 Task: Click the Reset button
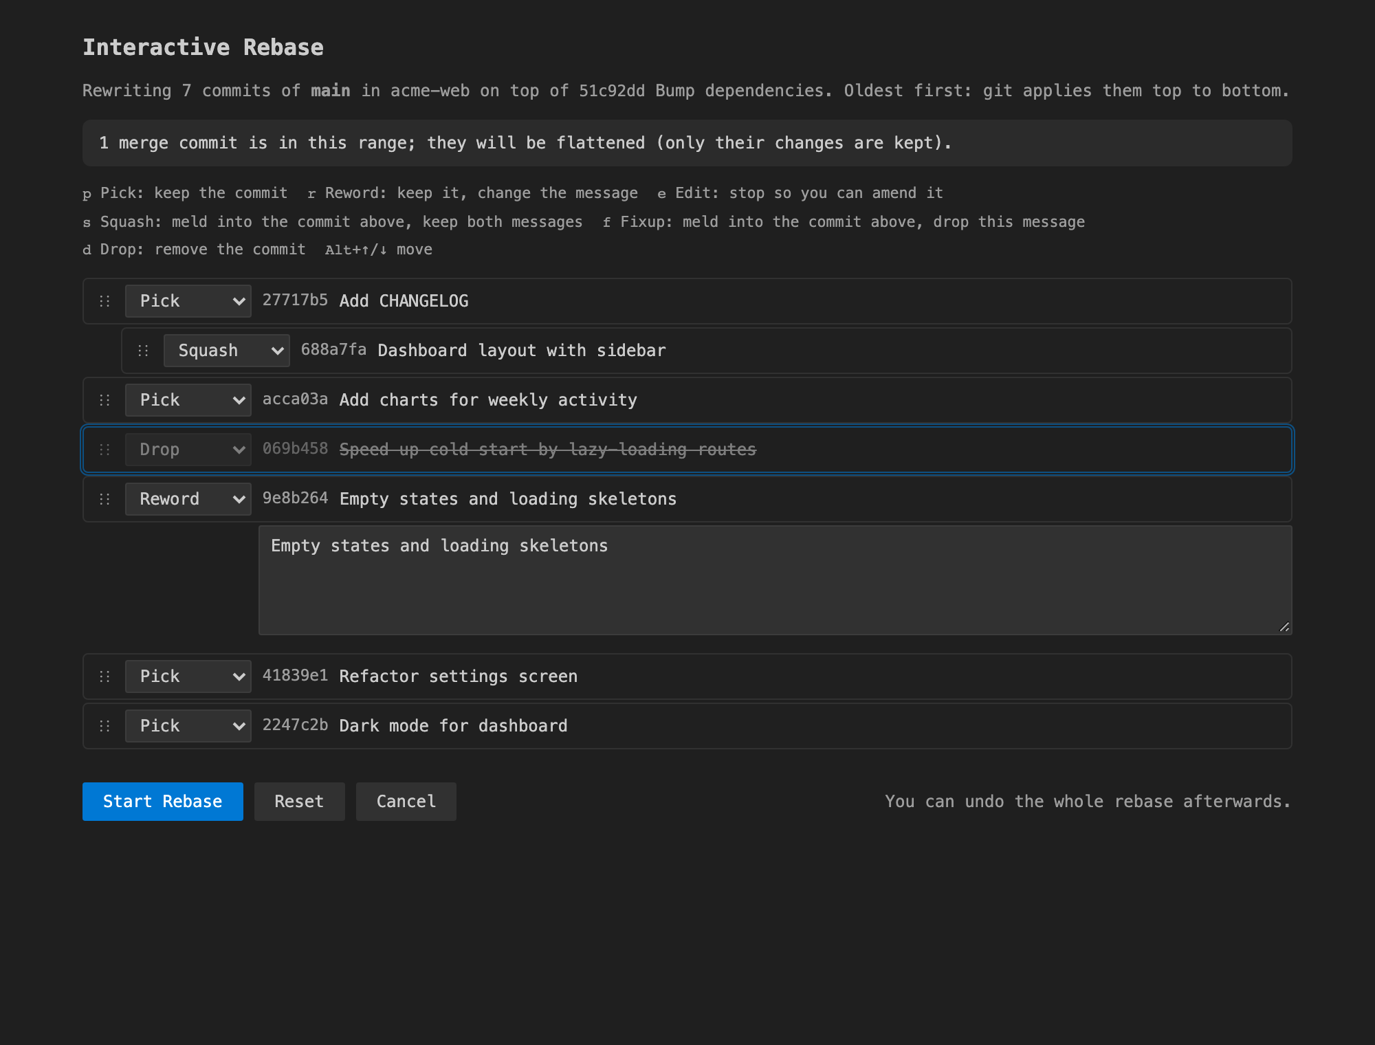click(300, 802)
